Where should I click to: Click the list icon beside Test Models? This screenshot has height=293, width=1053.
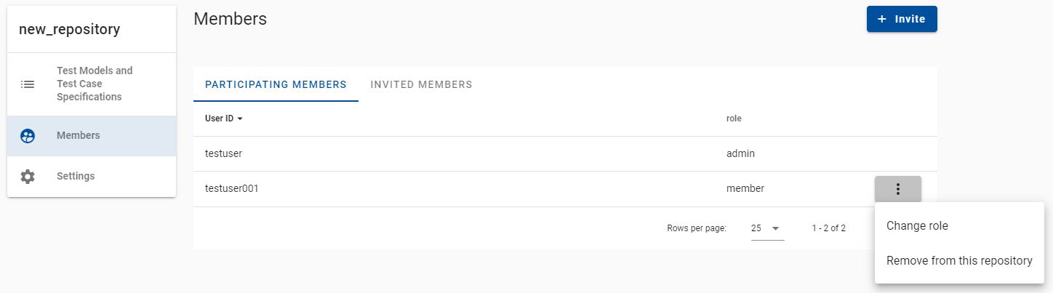[28, 84]
